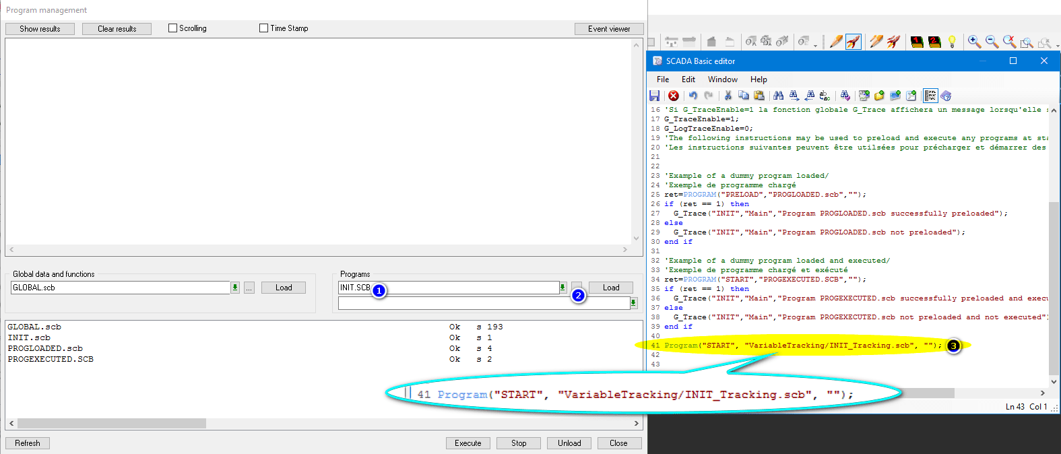Viewport: 1061px width, 454px height.
Task: Enable the Time Stamp checkbox
Action: click(263, 28)
